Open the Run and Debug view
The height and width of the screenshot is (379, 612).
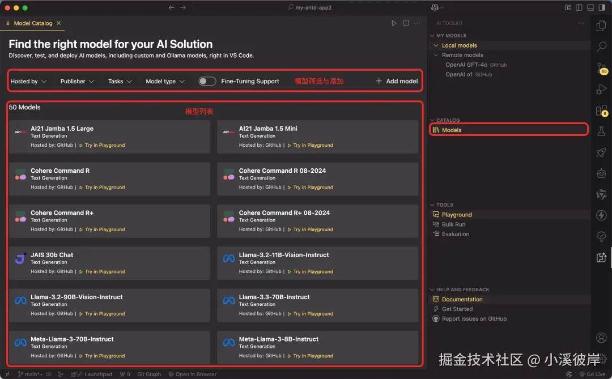point(601,90)
